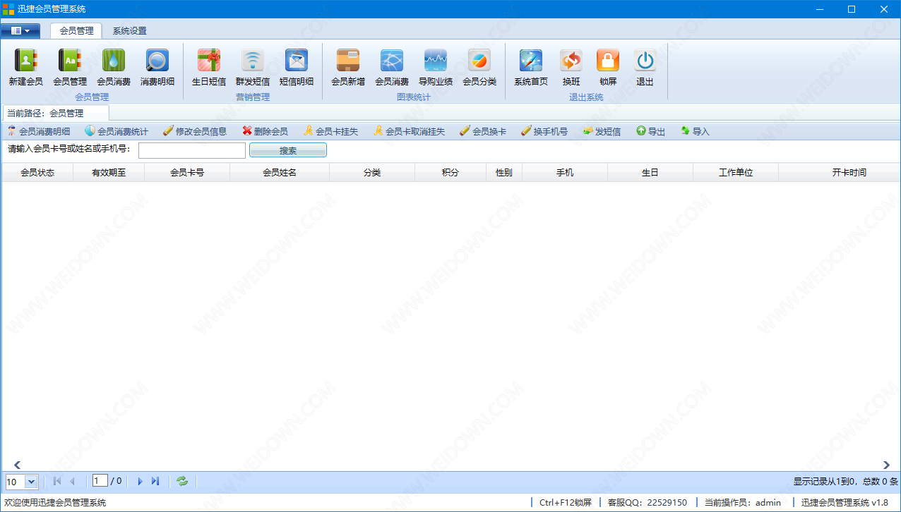
Task: Go to first page pager arrow
Action: coord(57,481)
